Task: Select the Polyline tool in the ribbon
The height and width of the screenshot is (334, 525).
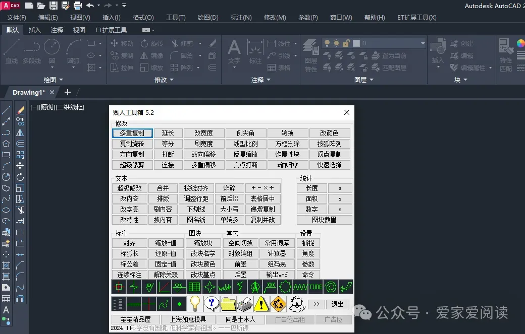Action: 31,51
